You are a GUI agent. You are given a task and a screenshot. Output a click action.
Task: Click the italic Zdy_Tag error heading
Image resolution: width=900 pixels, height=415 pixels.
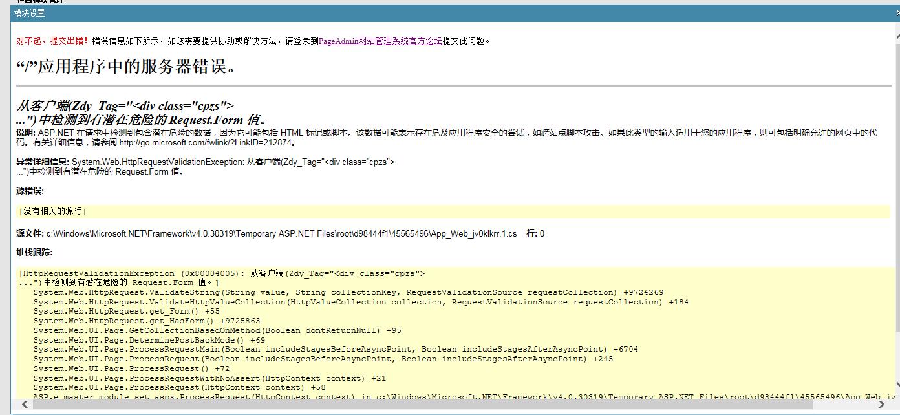[x=125, y=106]
